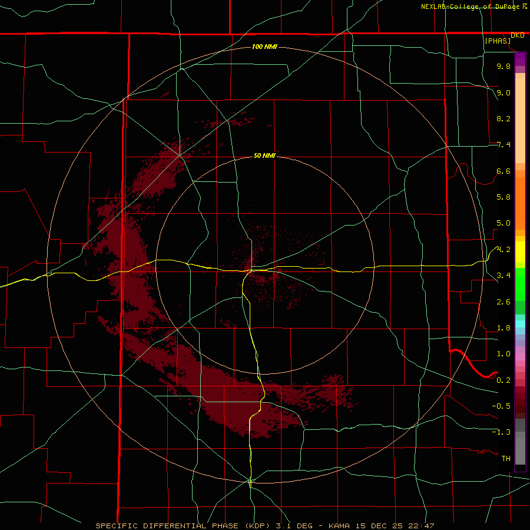530x530 pixels.
Task: Click the 8.2 scale label
Action: pos(503,118)
